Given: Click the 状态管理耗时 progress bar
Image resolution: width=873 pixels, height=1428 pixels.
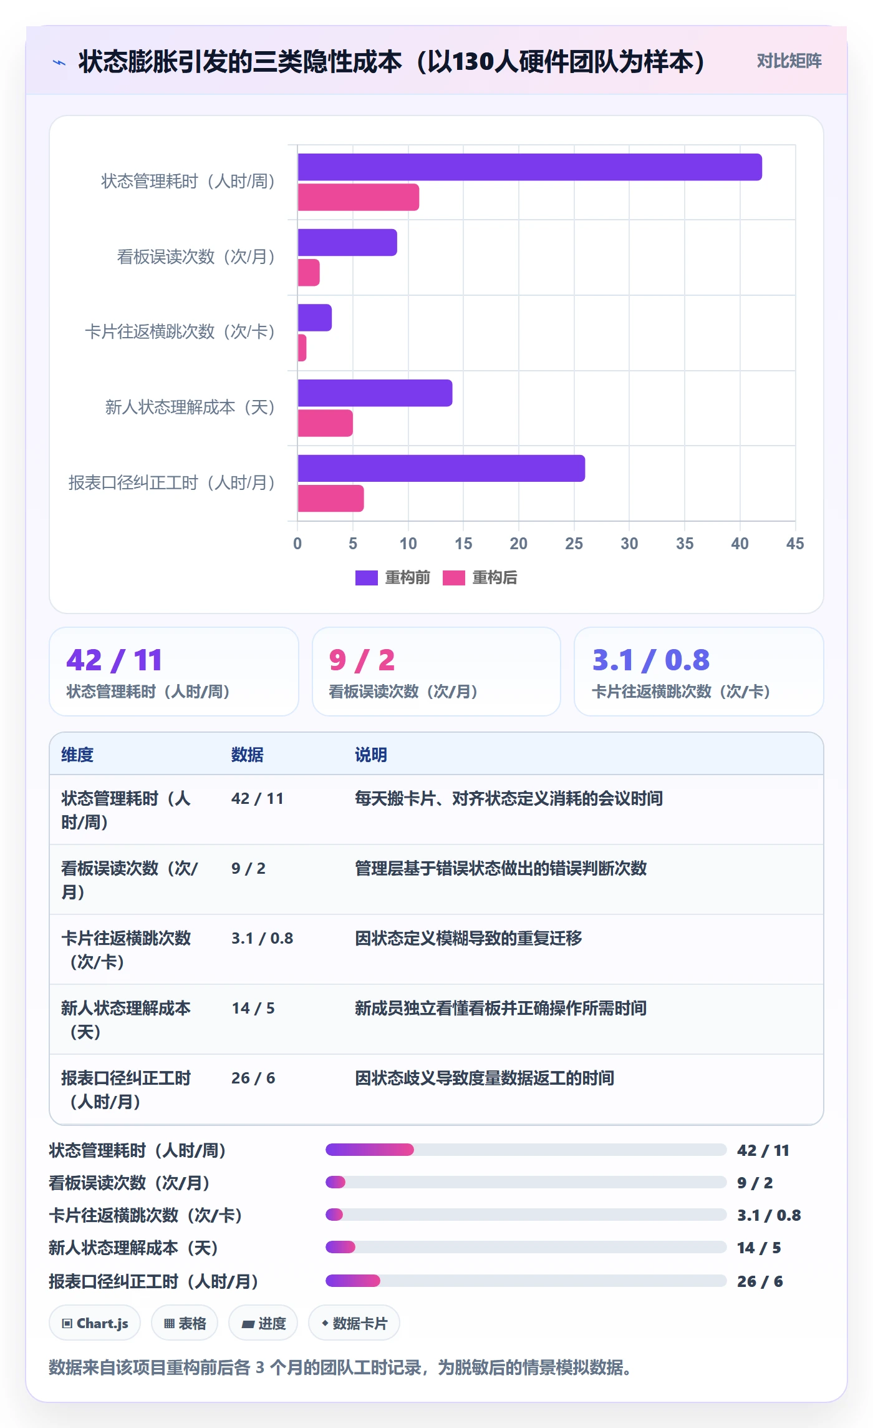Looking at the screenshot, I should 526,1150.
